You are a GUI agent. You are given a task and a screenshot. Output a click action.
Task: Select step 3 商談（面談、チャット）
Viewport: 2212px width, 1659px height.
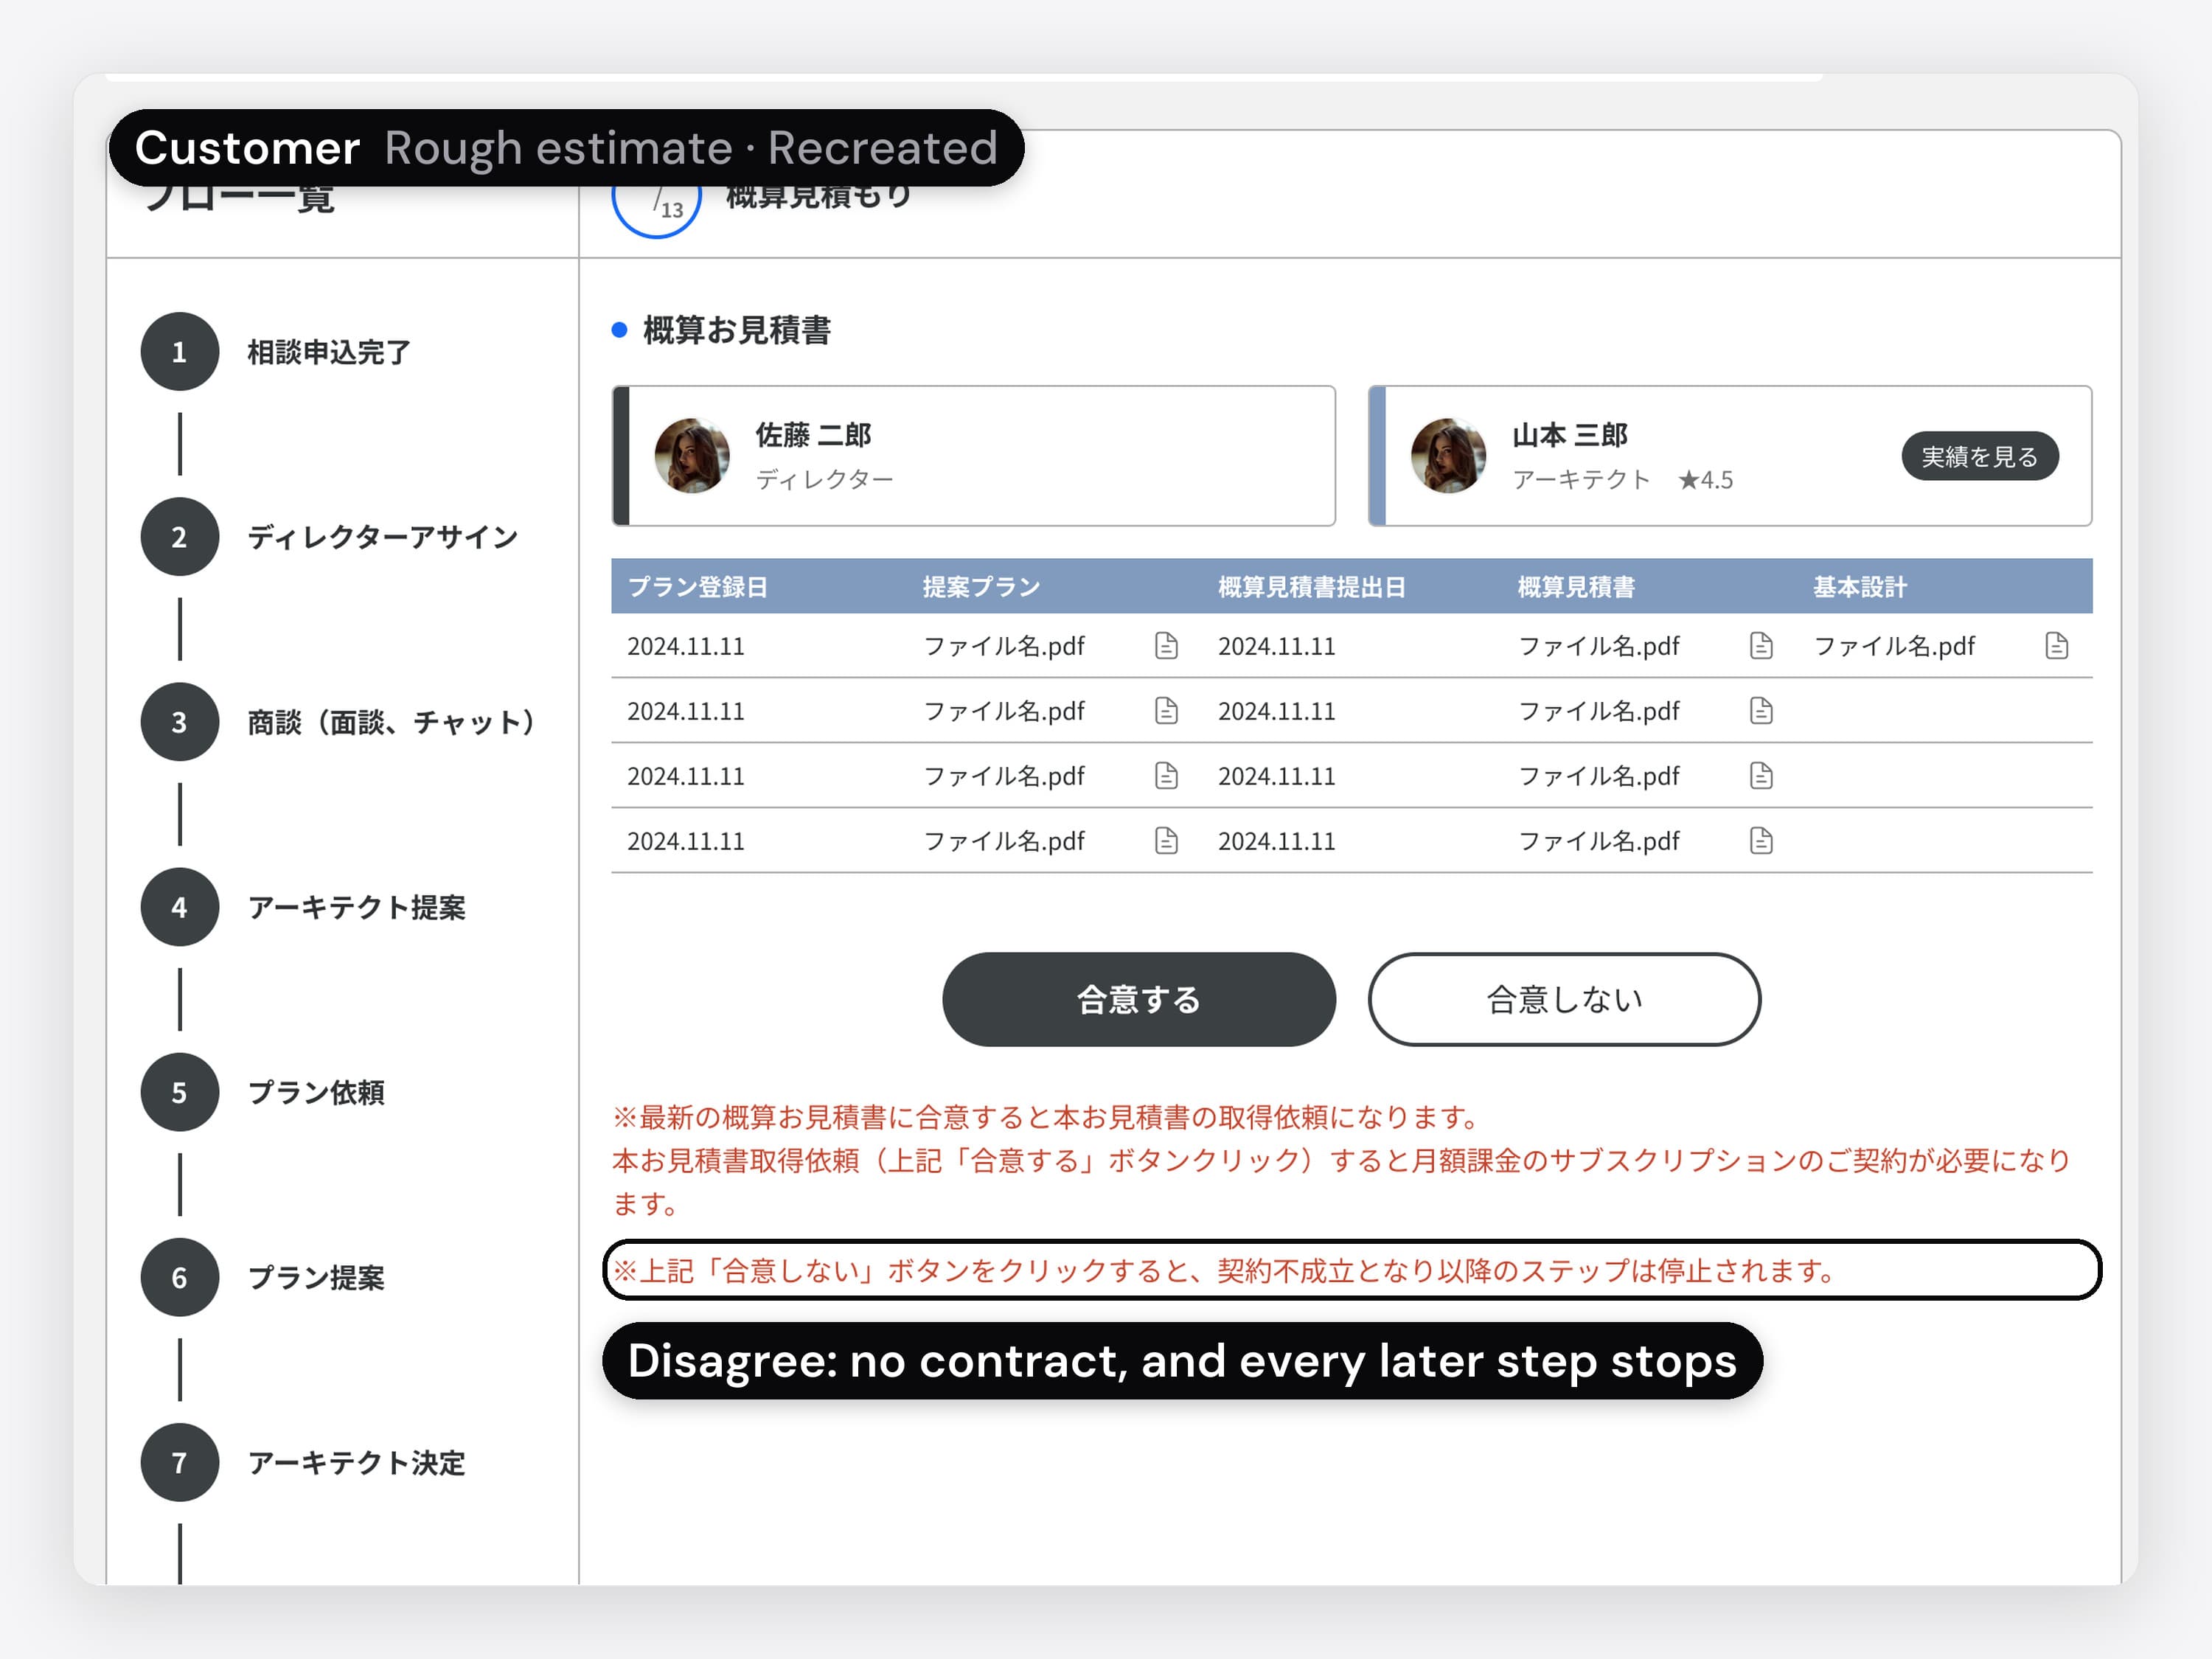340,722
